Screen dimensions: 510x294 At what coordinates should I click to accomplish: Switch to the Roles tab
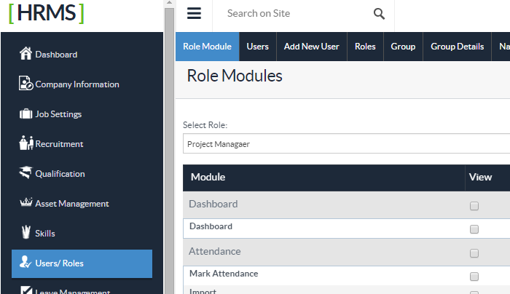tap(365, 47)
